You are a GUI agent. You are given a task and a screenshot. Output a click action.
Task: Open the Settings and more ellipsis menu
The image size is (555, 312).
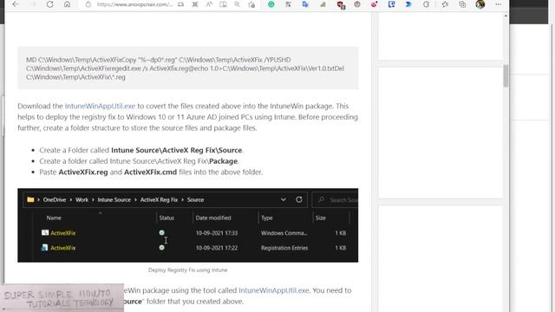pos(499,4)
